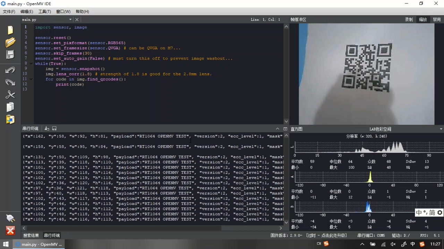Click the FPS 5.1 indicator
Image resolution: width=444 pixels, height=249 pixels.
point(430,236)
